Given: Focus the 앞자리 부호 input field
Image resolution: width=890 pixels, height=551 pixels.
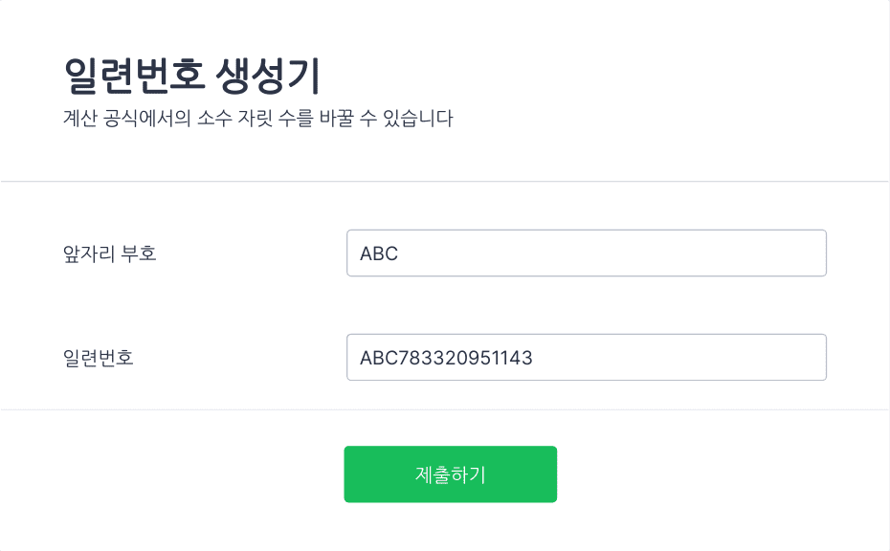Looking at the screenshot, I should point(587,253).
